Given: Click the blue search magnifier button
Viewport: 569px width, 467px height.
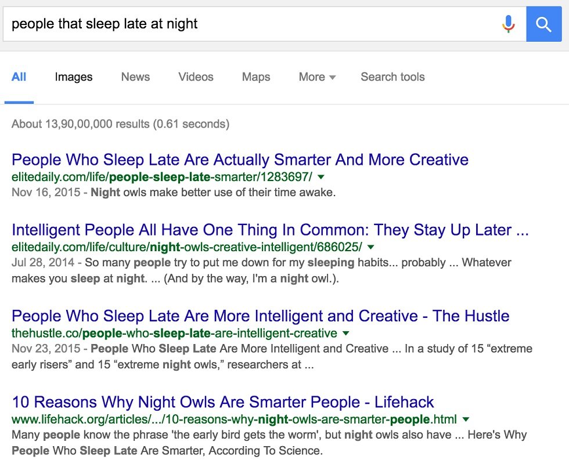Looking at the screenshot, I should (x=543, y=24).
